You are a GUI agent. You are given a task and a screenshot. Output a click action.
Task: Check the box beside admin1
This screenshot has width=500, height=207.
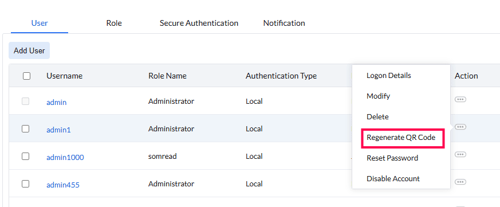click(x=26, y=129)
